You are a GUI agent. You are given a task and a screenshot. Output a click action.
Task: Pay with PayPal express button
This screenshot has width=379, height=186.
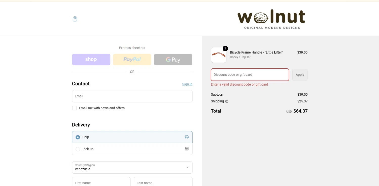[x=132, y=60]
